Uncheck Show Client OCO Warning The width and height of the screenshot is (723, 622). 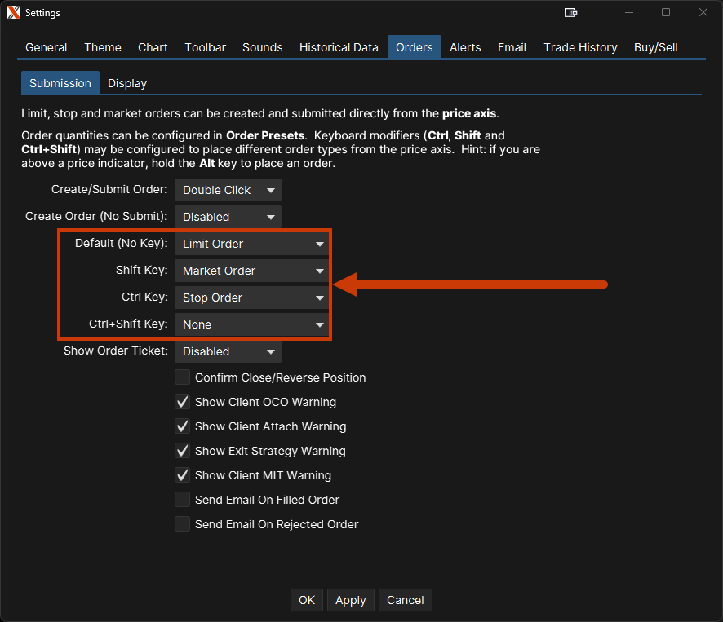(x=182, y=402)
